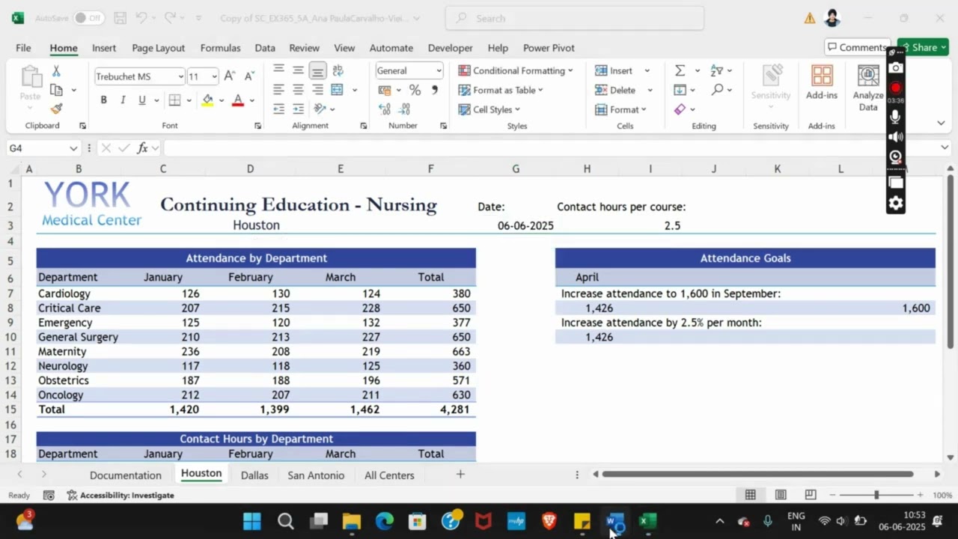Open the Add-ins button
The width and height of the screenshot is (958, 539).
[822, 82]
